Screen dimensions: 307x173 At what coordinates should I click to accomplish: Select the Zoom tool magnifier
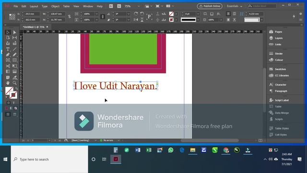(14, 83)
